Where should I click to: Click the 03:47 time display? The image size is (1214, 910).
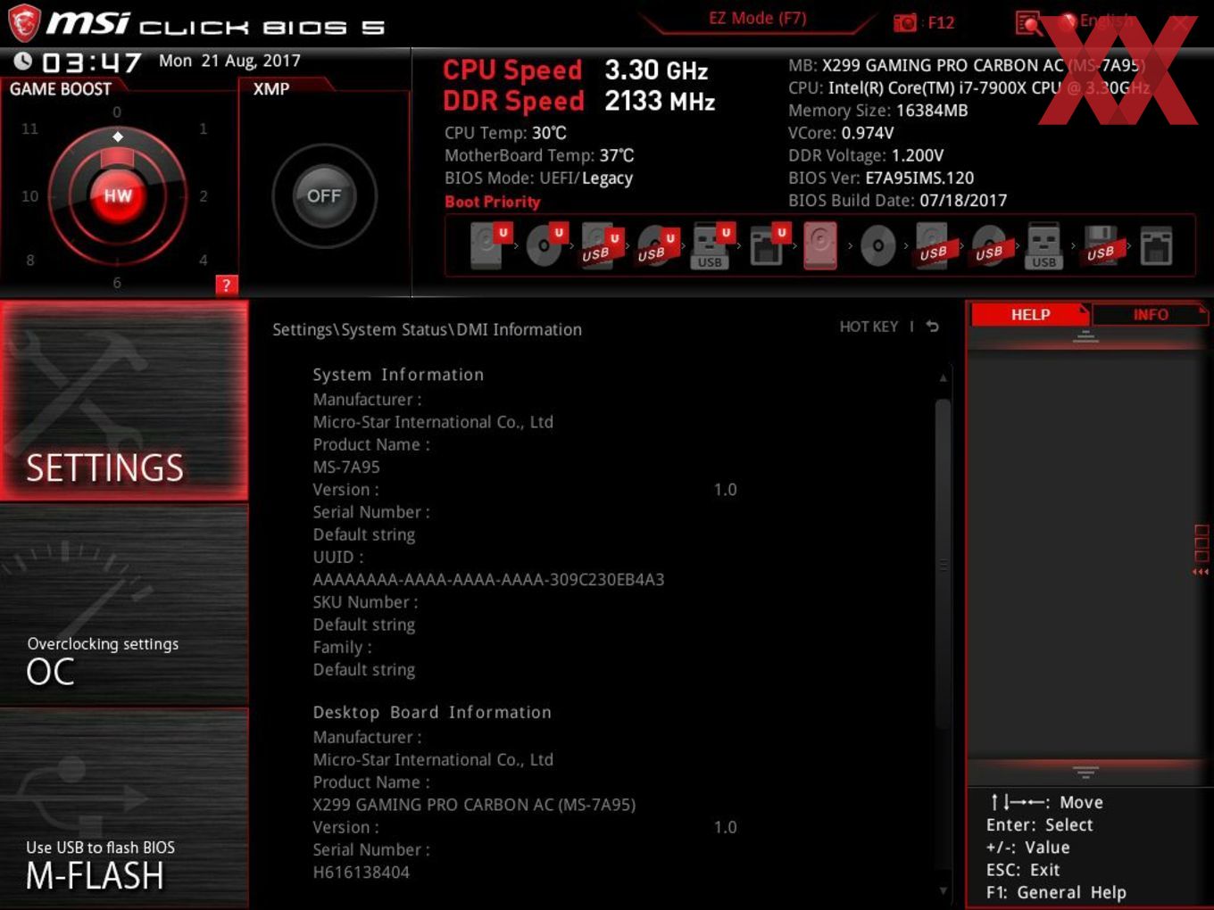pos(91,62)
